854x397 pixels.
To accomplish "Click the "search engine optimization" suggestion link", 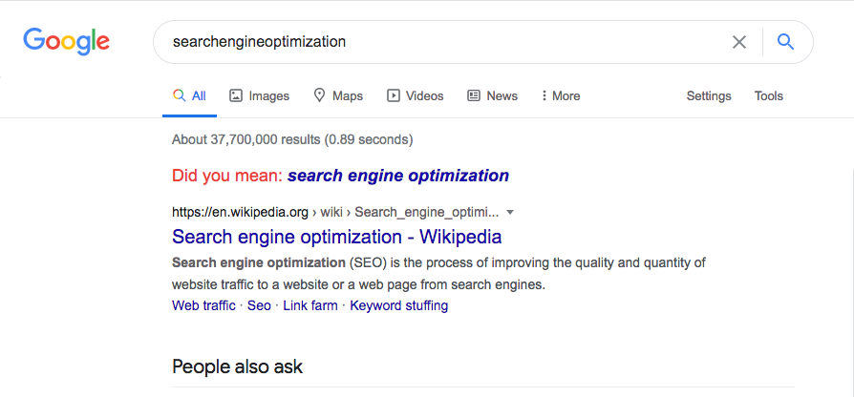I will click(x=398, y=176).
